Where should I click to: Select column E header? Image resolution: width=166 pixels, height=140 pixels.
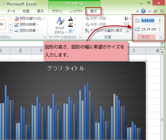[x=21, y=51]
